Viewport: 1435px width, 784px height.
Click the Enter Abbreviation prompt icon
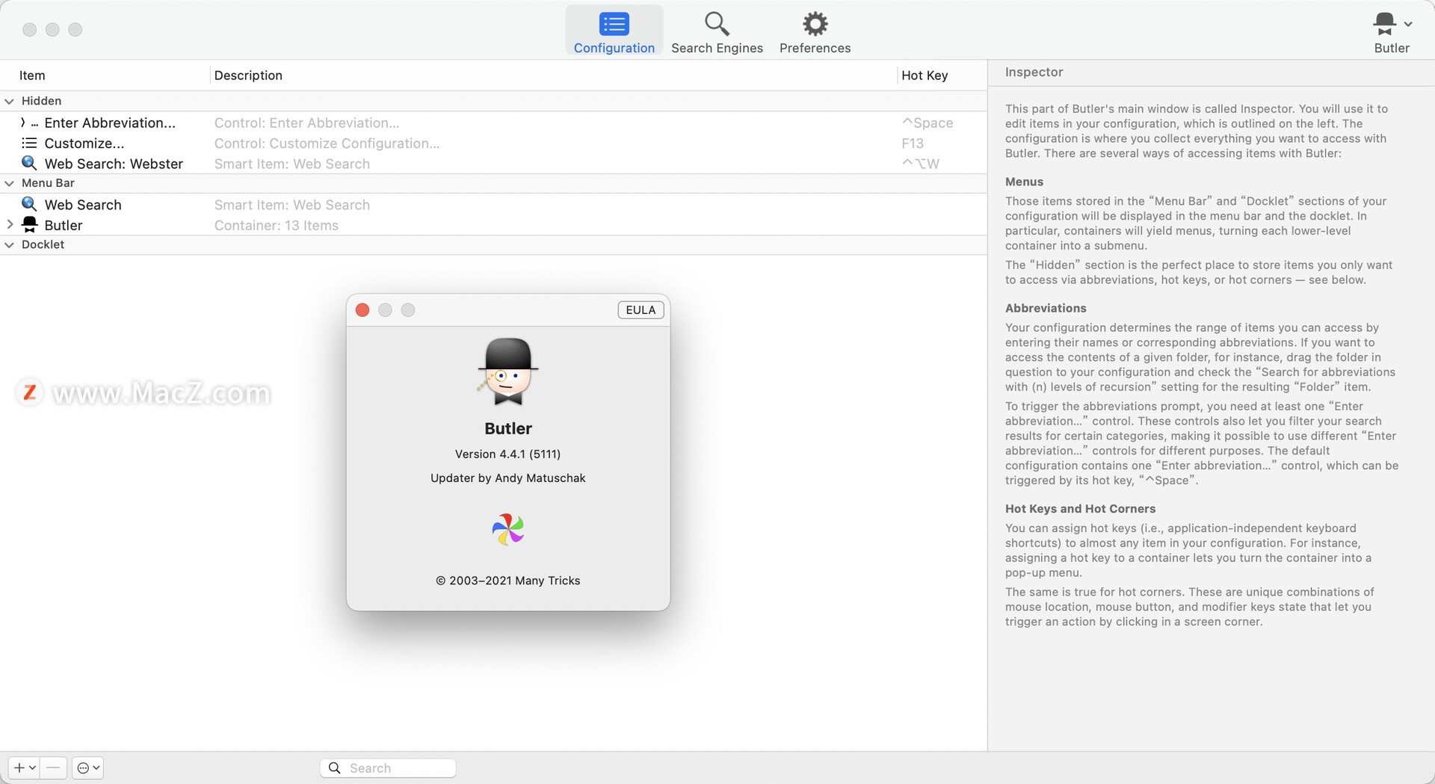pyautogui.click(x=28, y=123)
